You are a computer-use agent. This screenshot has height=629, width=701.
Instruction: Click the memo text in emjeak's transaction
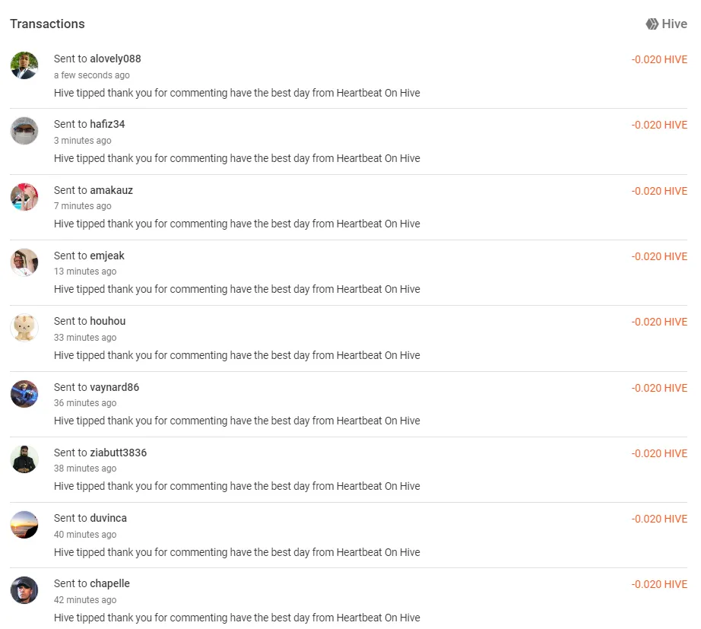click(x=237, y=289)
